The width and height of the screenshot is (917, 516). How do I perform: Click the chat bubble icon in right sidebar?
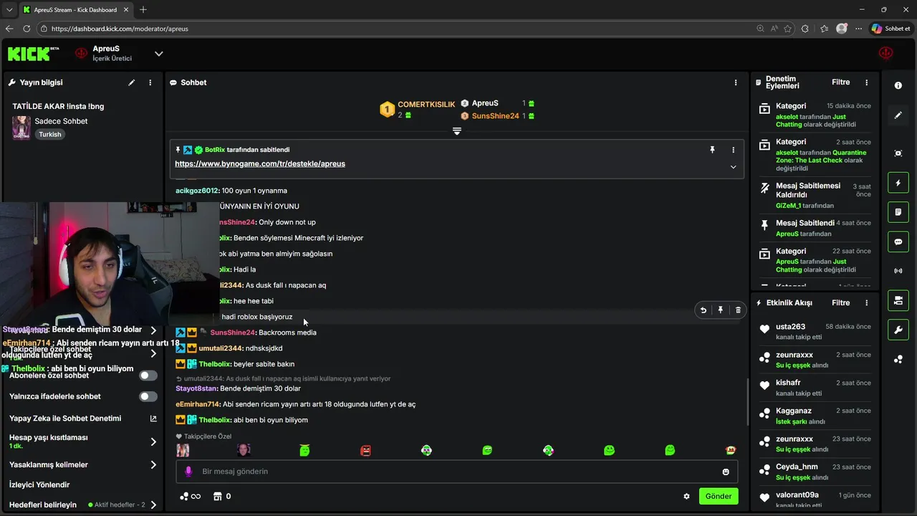[x=898, y=242]
